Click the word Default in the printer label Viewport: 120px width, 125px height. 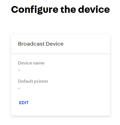click(25, 81)
